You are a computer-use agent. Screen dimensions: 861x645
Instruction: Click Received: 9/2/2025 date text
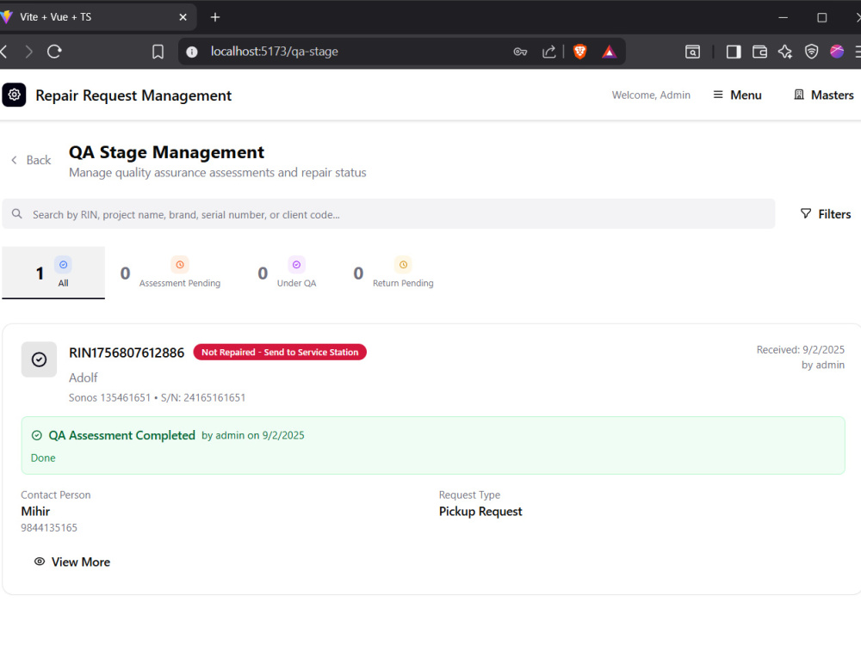pyautogui.click(x=800, y=350)
